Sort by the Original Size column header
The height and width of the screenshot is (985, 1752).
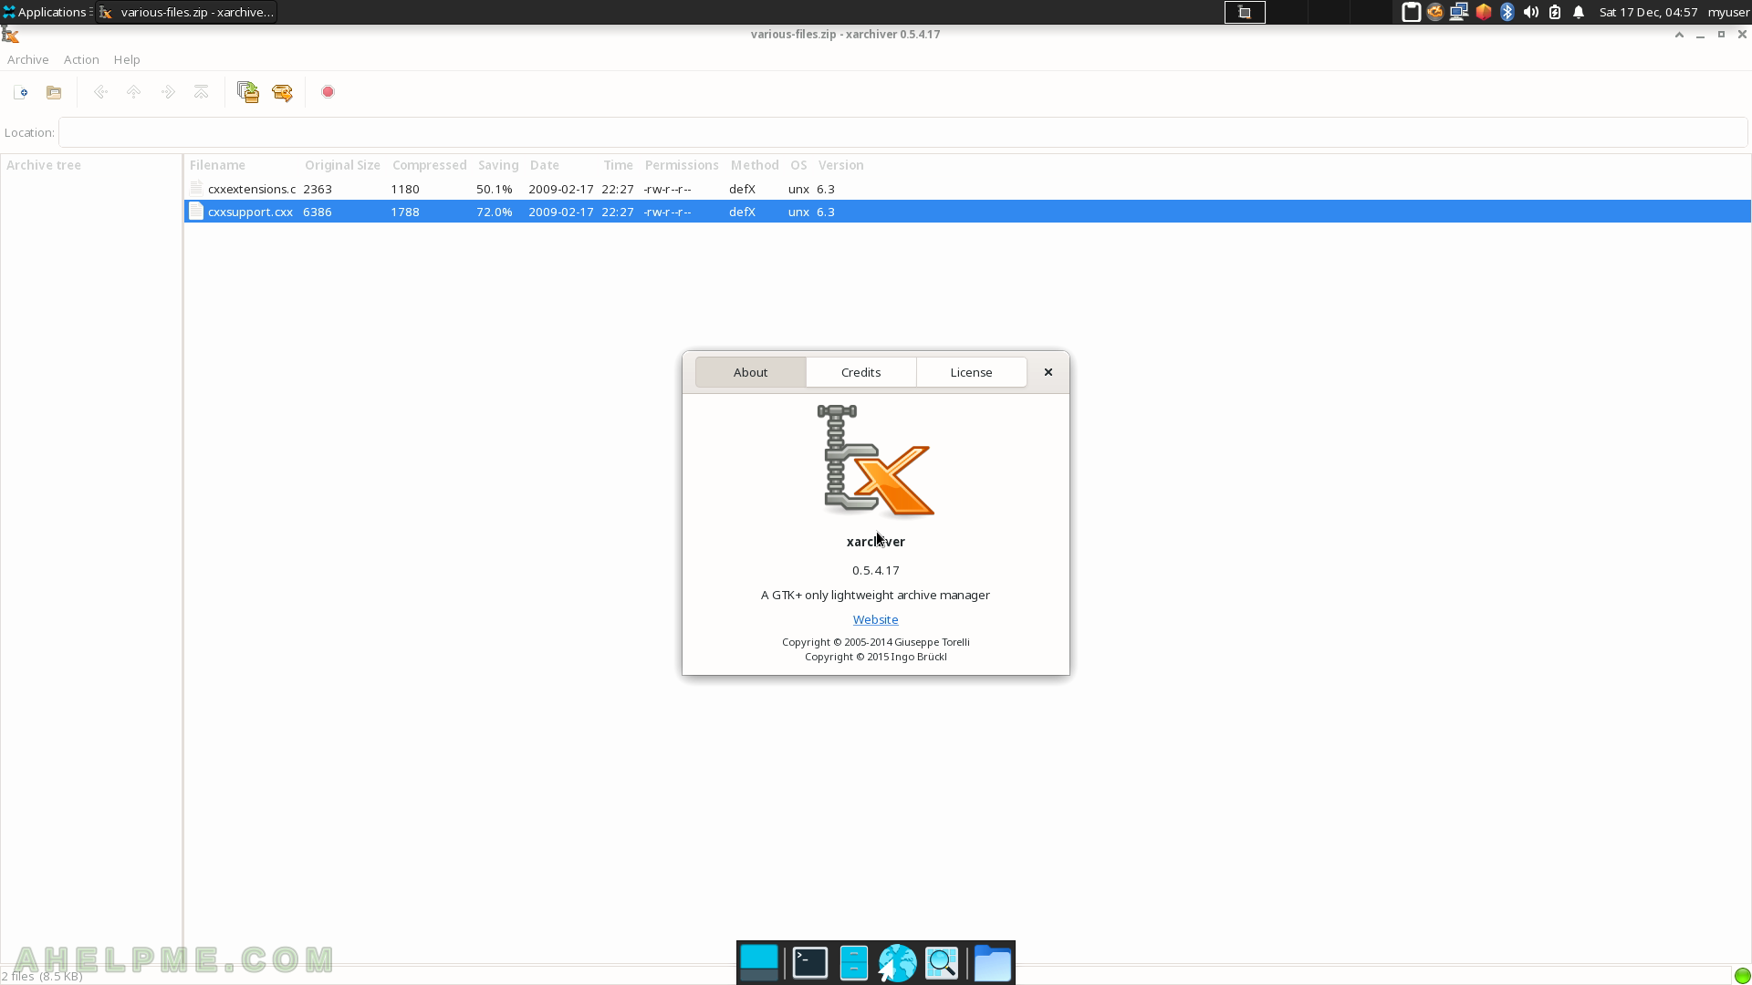[342, 165]
